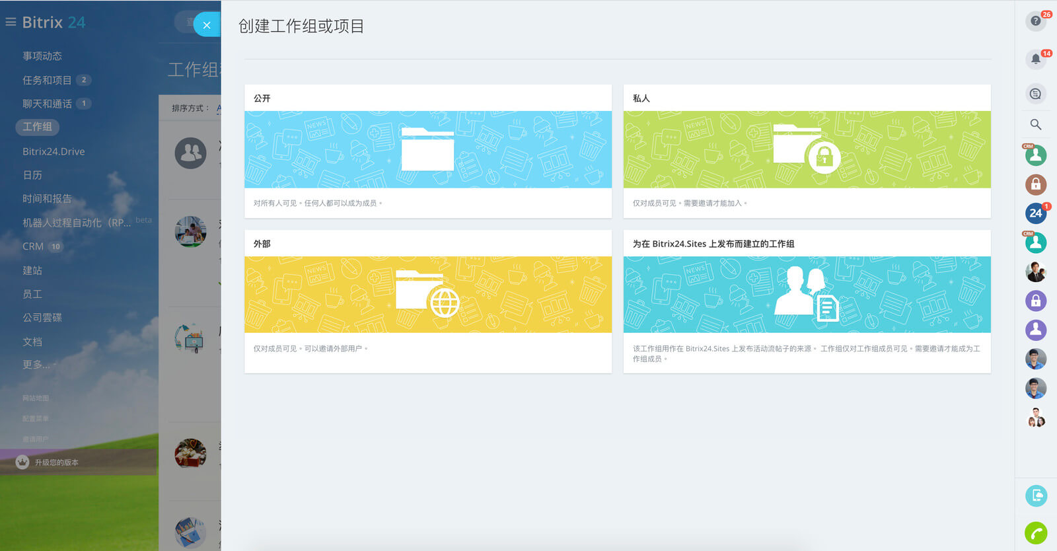Click the 网站地图 link
The width and height of the screenshot is (1057, 551).
pos(36,398)
